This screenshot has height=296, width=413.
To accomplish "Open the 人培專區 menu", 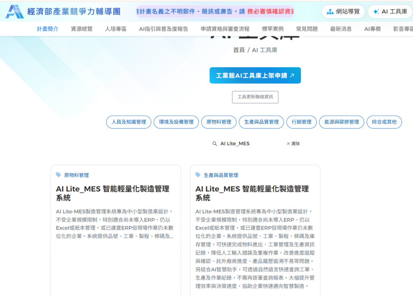I will tap(116, 29).
